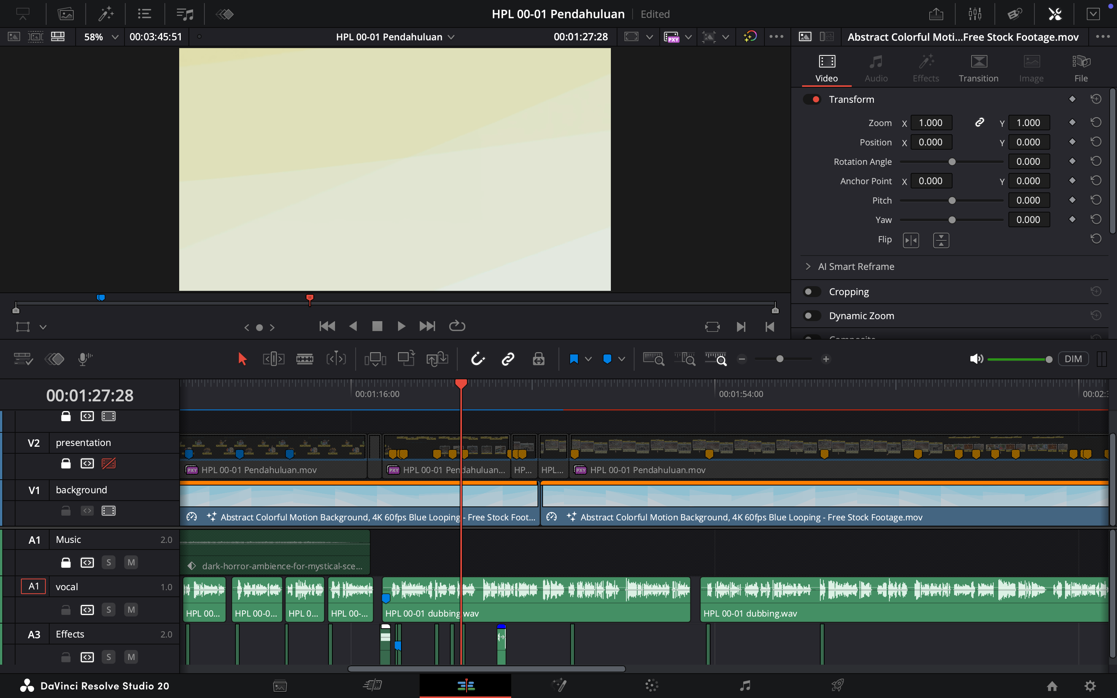Click the Loop playback icon
1117x698 pixels.
click(x=457, y=327)
